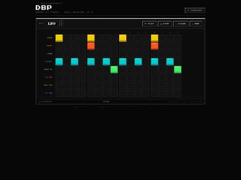
Task: Disable the green Open HH pad on step 8
Action: click(x=114, y=69)
